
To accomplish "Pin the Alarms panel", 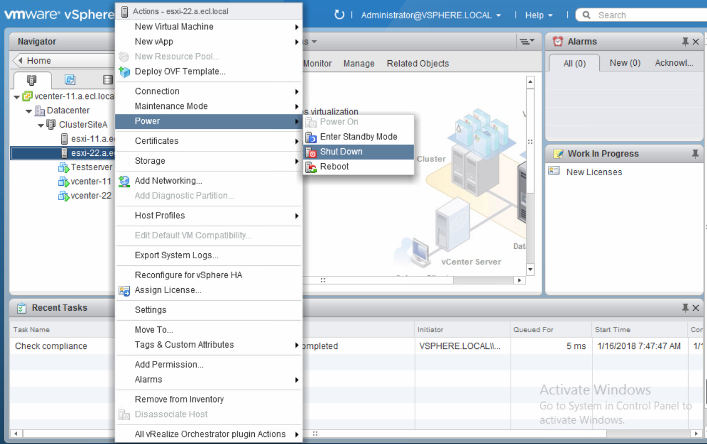I will [x=685, y=41].
